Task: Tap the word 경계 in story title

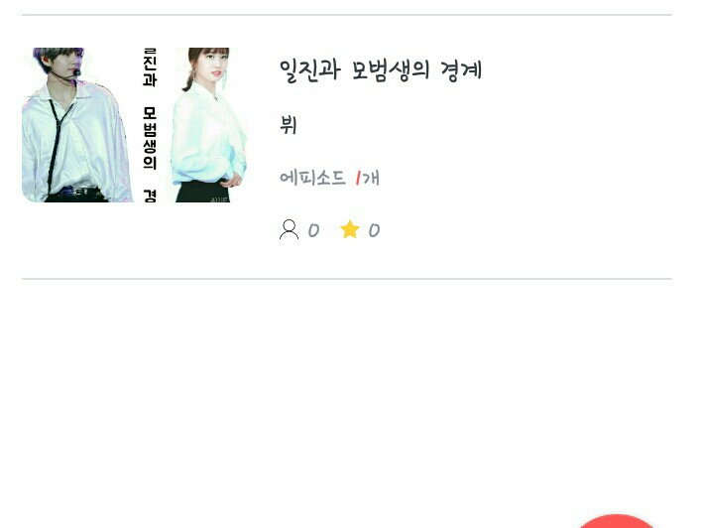Action: click(461, 70)
